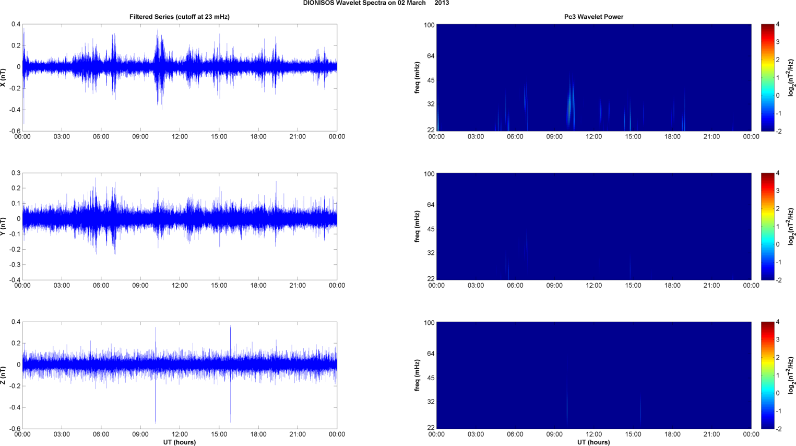Click the bright 10:00 feature in top spectrogram
Viewport: 796px width, 446px height.
pyautogui.click(x=571, y=107)
